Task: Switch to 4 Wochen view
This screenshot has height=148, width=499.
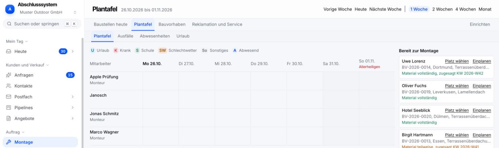Action: [x=465, y=9]
